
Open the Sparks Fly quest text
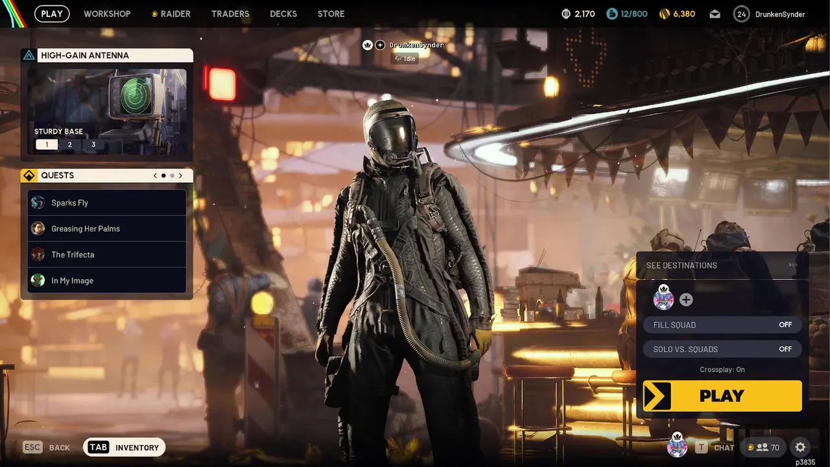pos(70,203)
